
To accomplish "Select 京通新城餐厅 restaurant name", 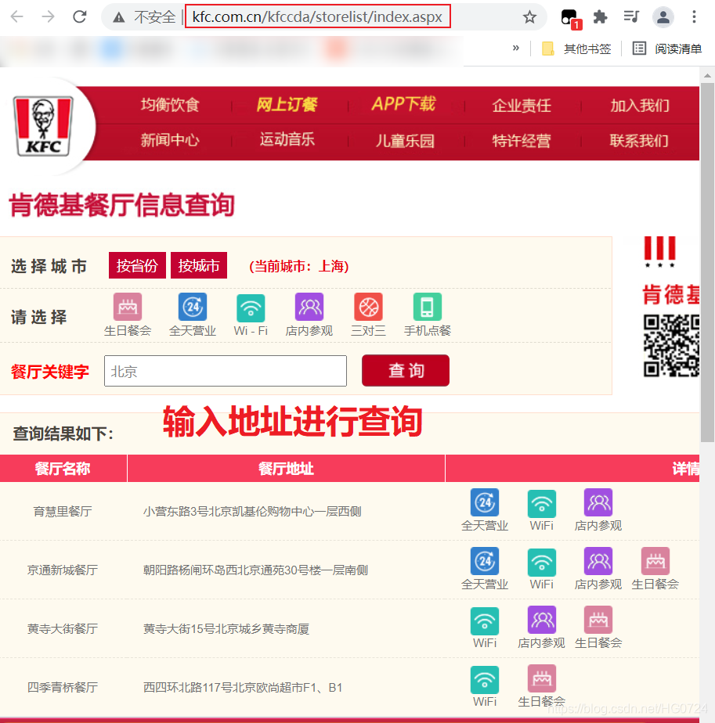I will [63, 570].
